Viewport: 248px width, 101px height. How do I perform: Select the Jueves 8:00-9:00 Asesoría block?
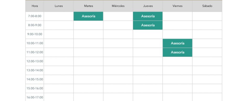tap(148, 25)
